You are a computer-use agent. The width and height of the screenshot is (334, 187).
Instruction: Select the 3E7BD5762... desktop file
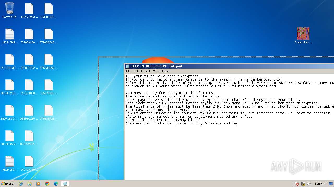pos(29,61)
